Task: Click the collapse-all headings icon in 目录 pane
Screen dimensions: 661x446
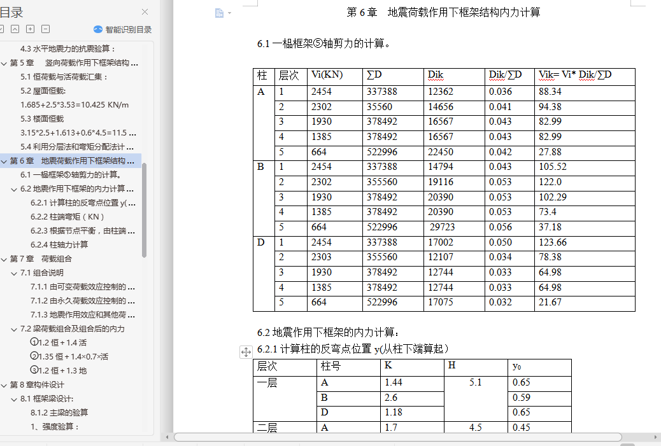Action: [x=15, y=29]
